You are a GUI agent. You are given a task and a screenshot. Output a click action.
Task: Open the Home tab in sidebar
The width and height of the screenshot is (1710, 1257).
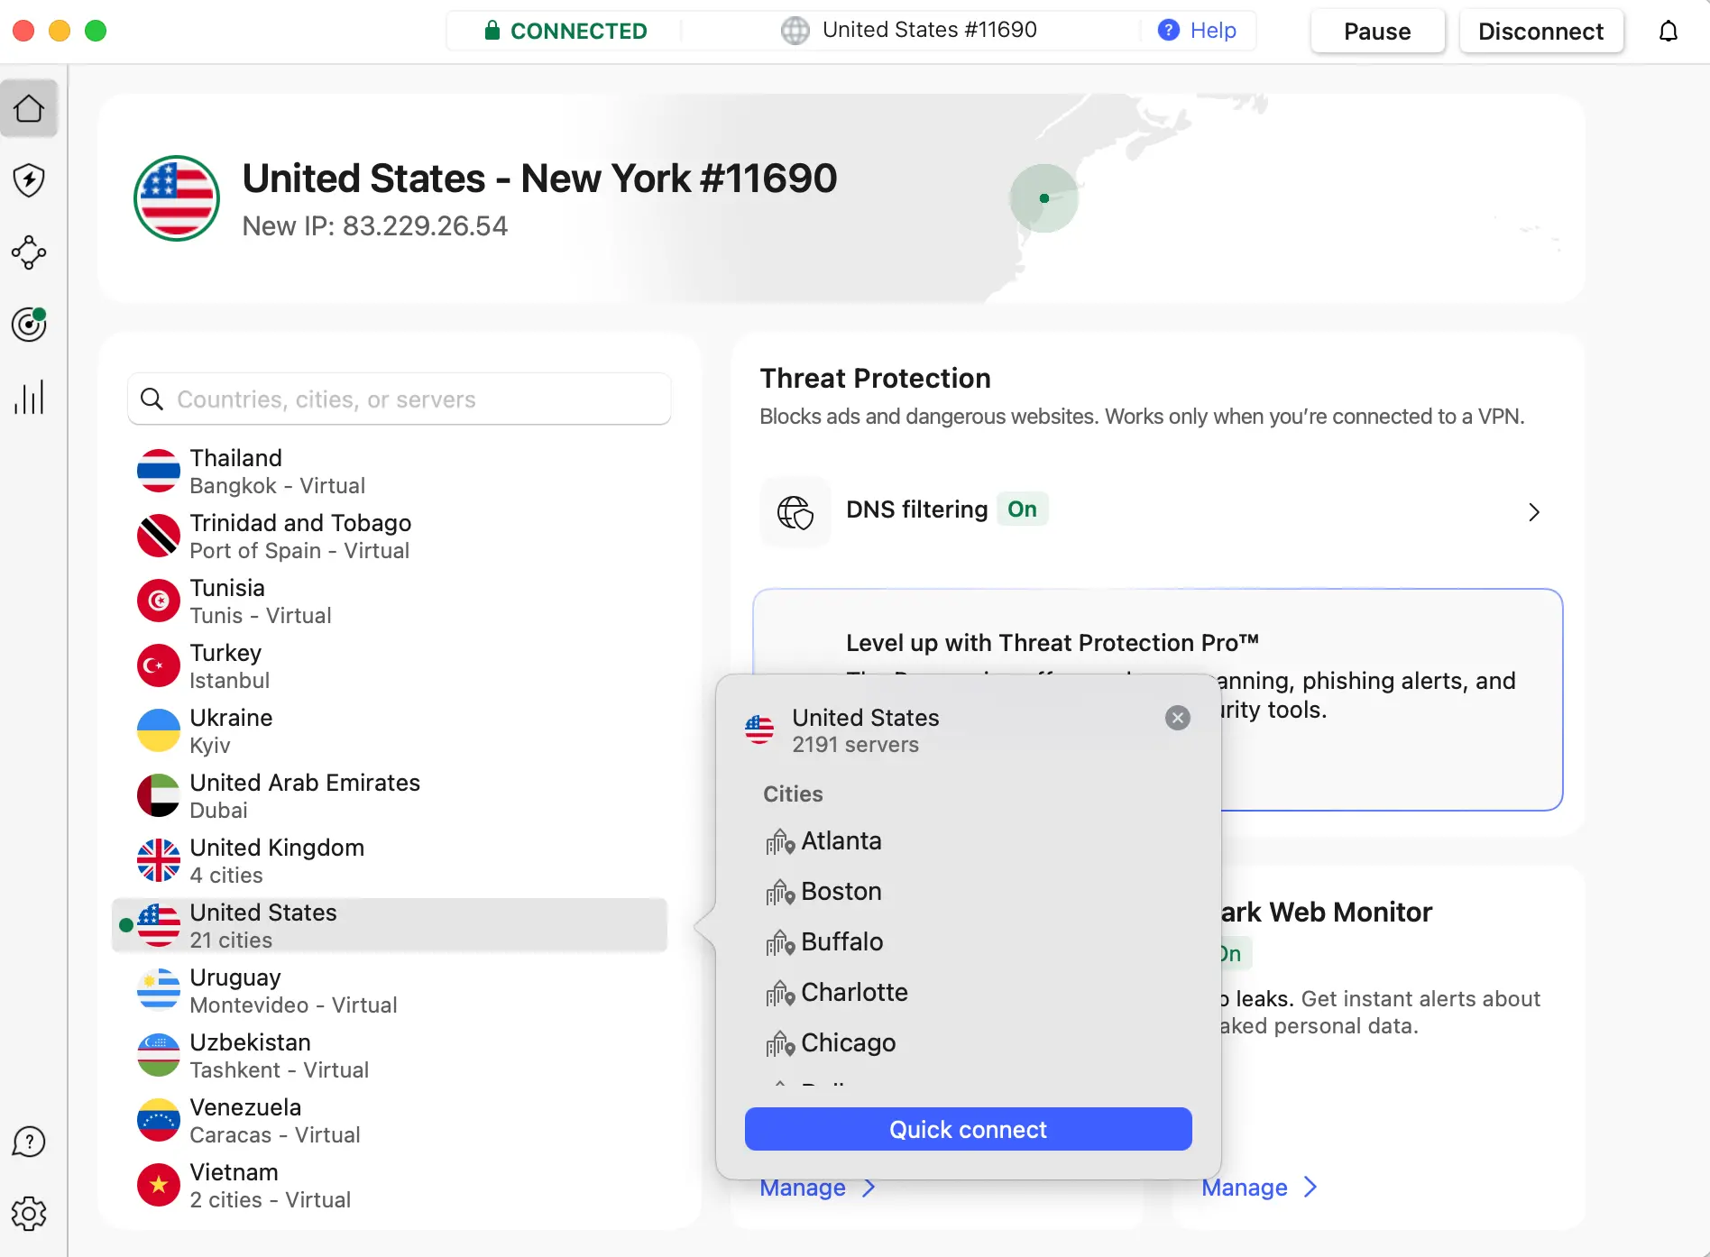pyautogui.click(x=29, y=108)
